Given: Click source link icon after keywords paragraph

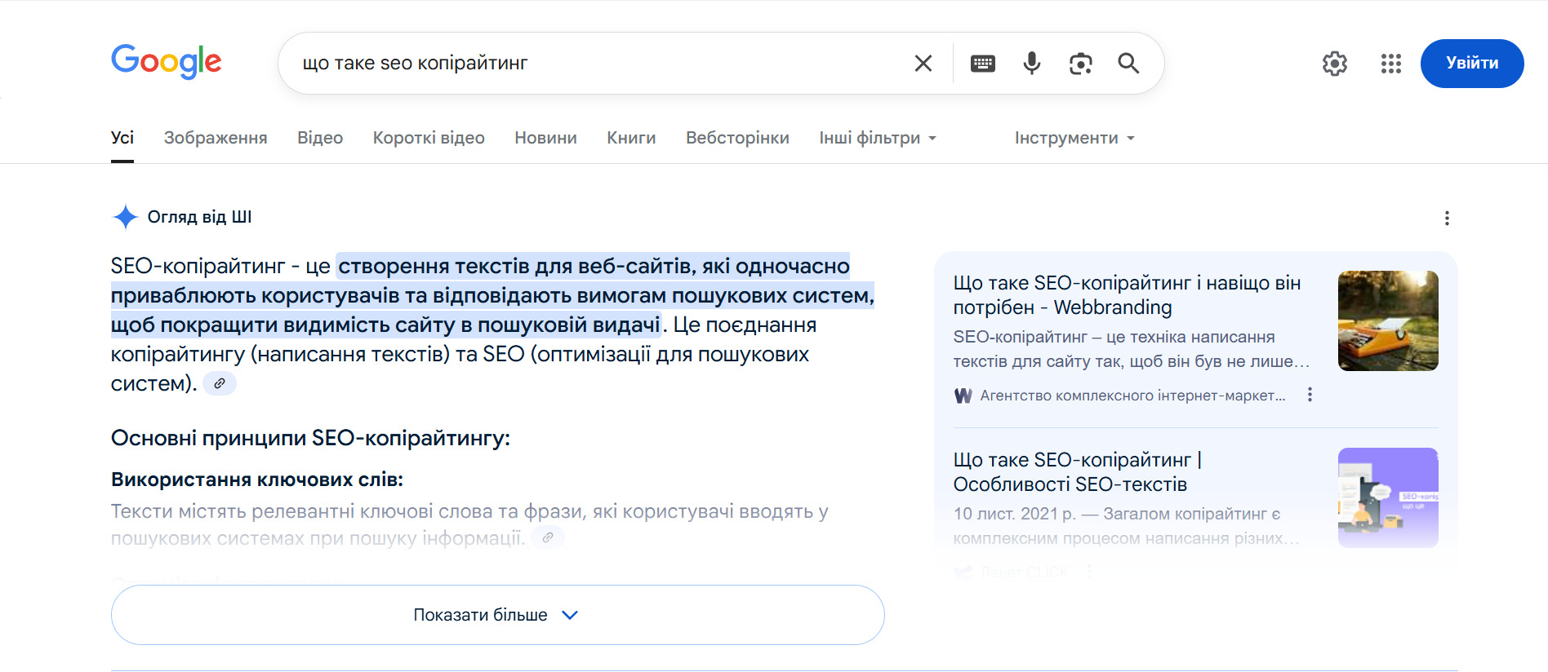Looking at the screenshot, I should 548,537.
